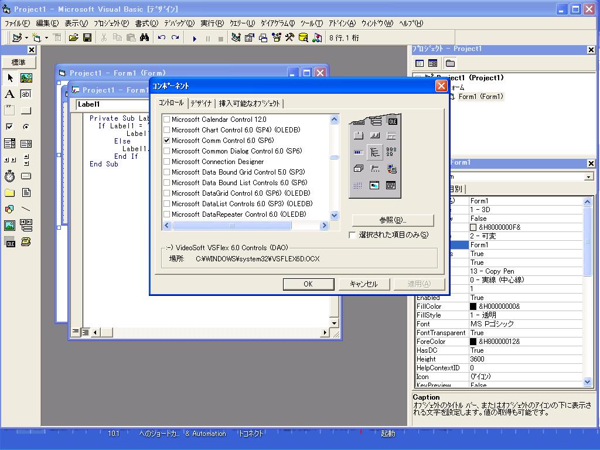Open the Label1 object combo box
The image size is (600, 450).
click(112, 104)
